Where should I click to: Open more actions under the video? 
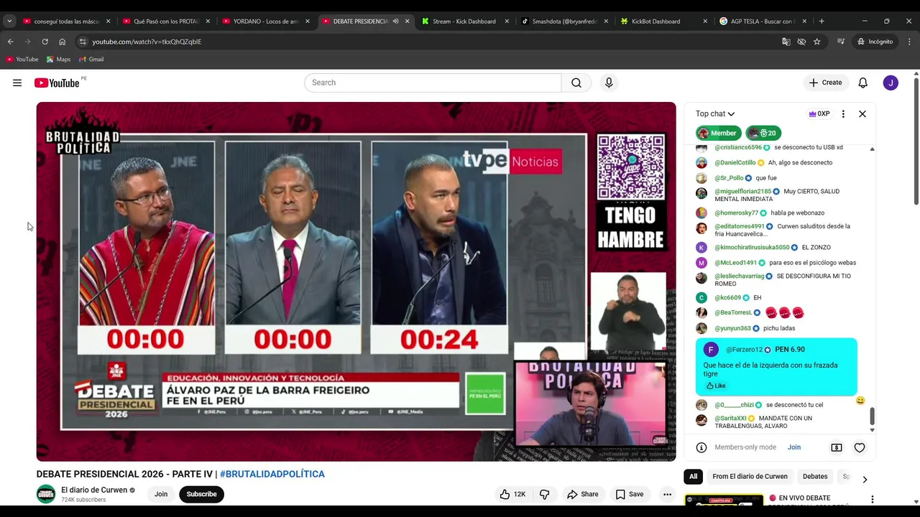tap(667, 494)
